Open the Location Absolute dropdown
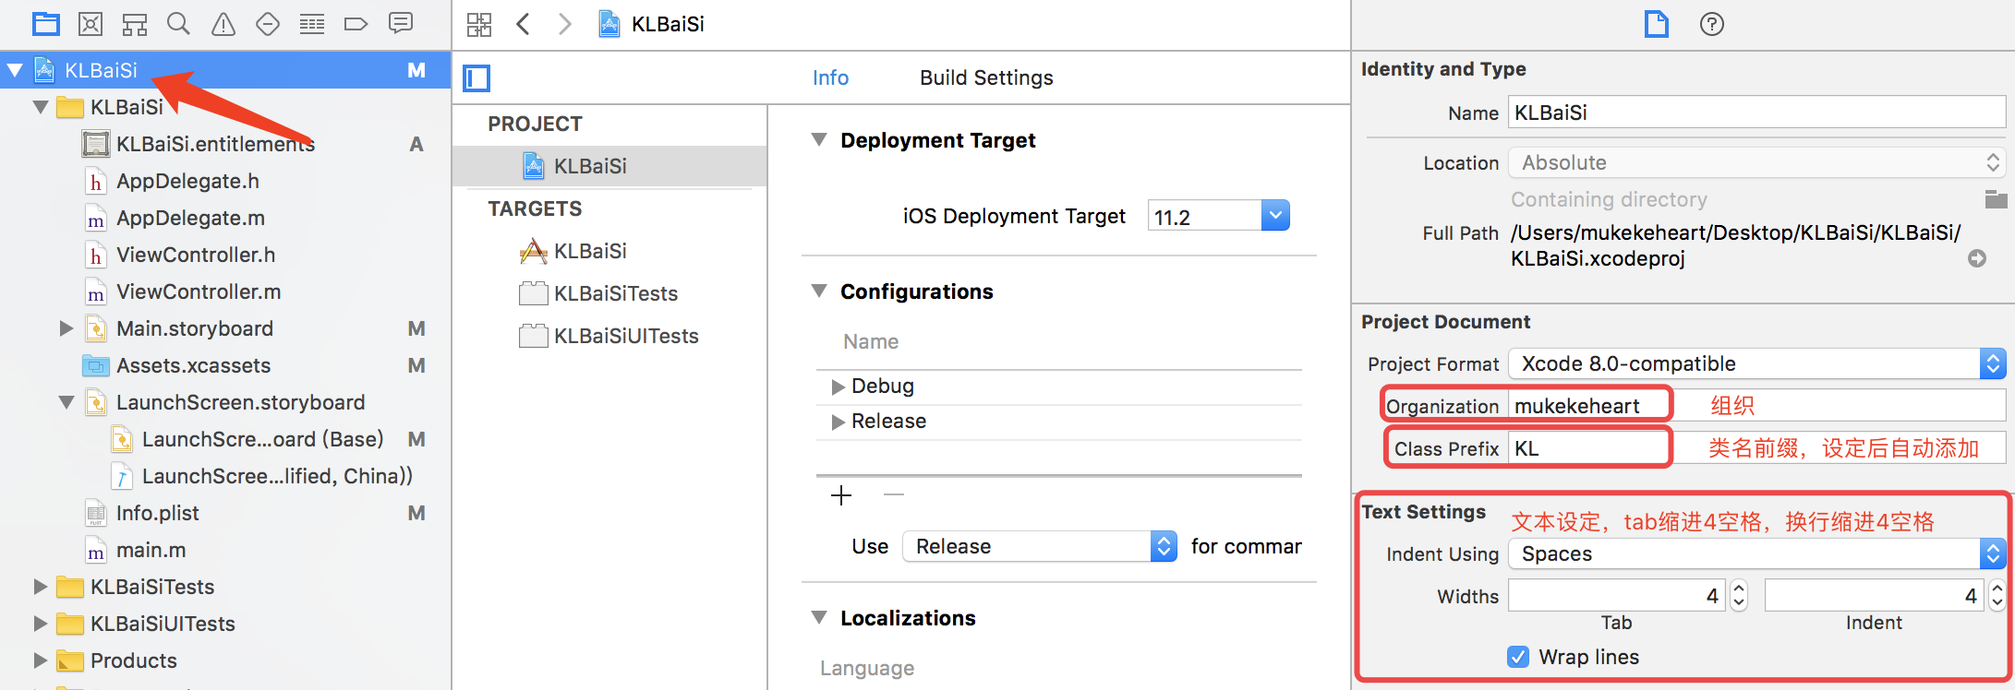Viewport: 2015px width, 690px height. pos(1757,162)
